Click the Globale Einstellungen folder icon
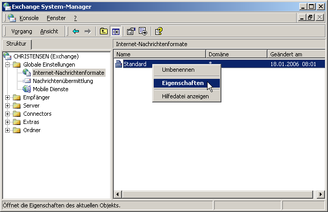The image size is (328, 212). click(x=17, y=65)
